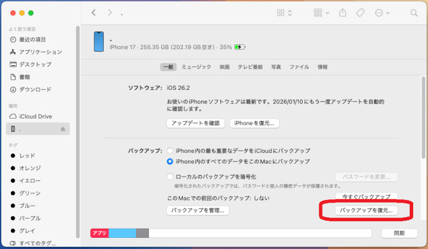
Task: Click the blue iPhone device icon
Action: click(x=99, y=42)
